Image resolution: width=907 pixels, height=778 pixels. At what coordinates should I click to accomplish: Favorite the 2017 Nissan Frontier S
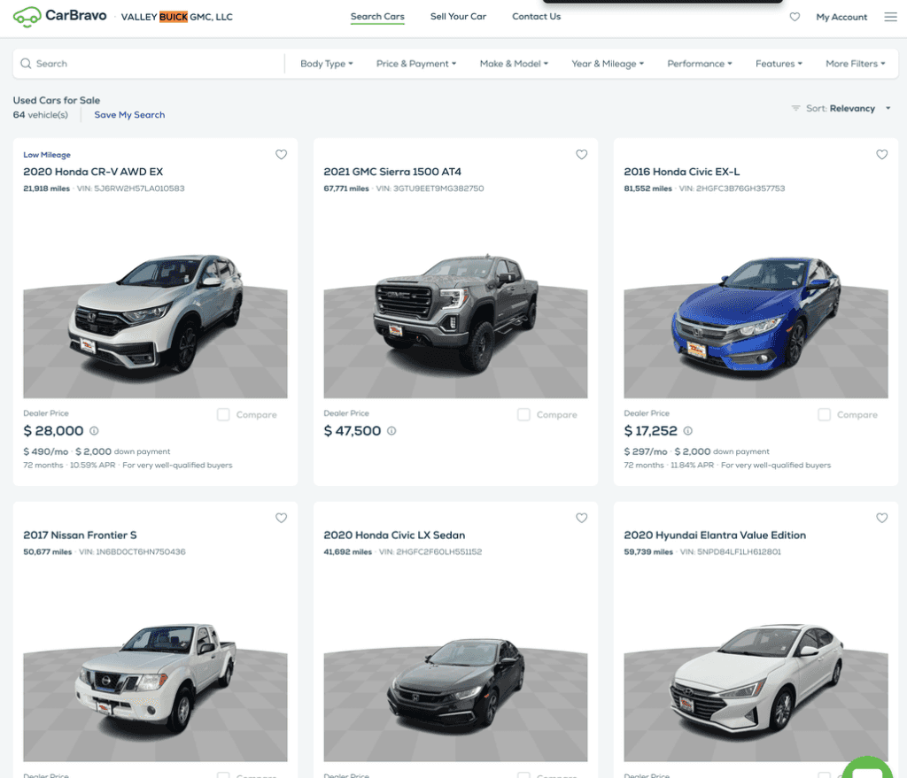pyautogui.click(x=281, y=518)
